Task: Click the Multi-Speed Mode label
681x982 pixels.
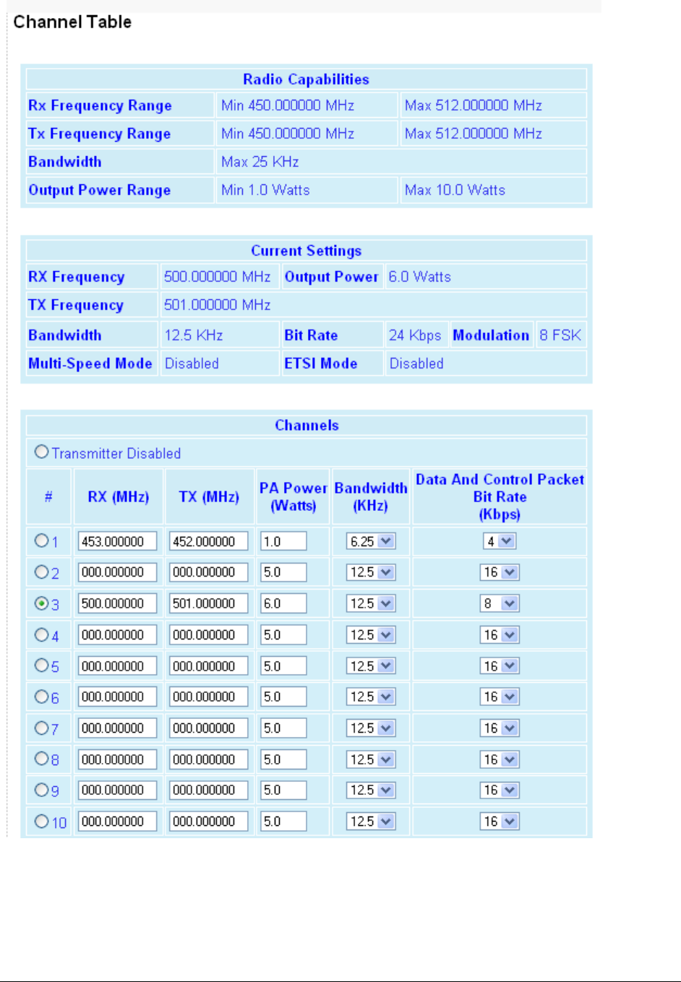Action: click(x=90, y=363)
